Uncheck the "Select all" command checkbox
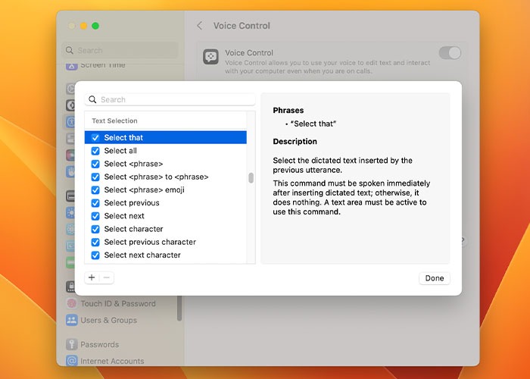Screen dimensions: 530x379 (95, 151)
